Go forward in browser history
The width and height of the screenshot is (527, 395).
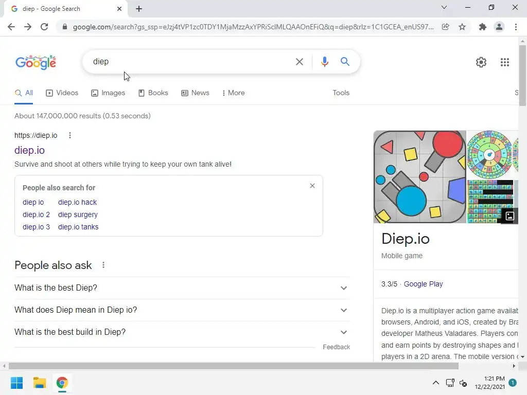tap(28, 27)
